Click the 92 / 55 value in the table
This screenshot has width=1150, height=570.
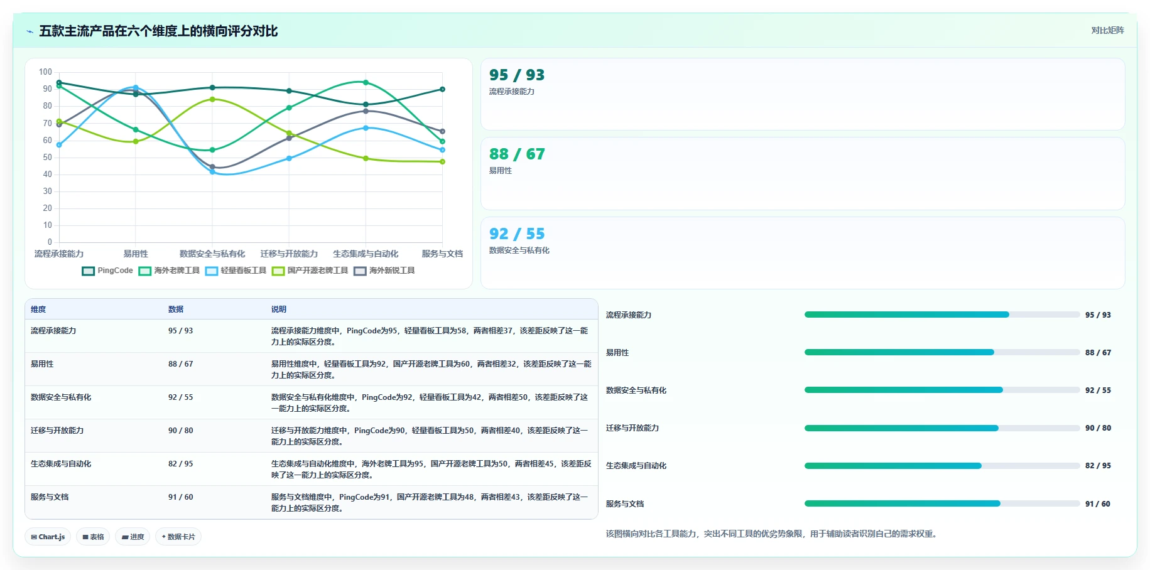point(181,397)
